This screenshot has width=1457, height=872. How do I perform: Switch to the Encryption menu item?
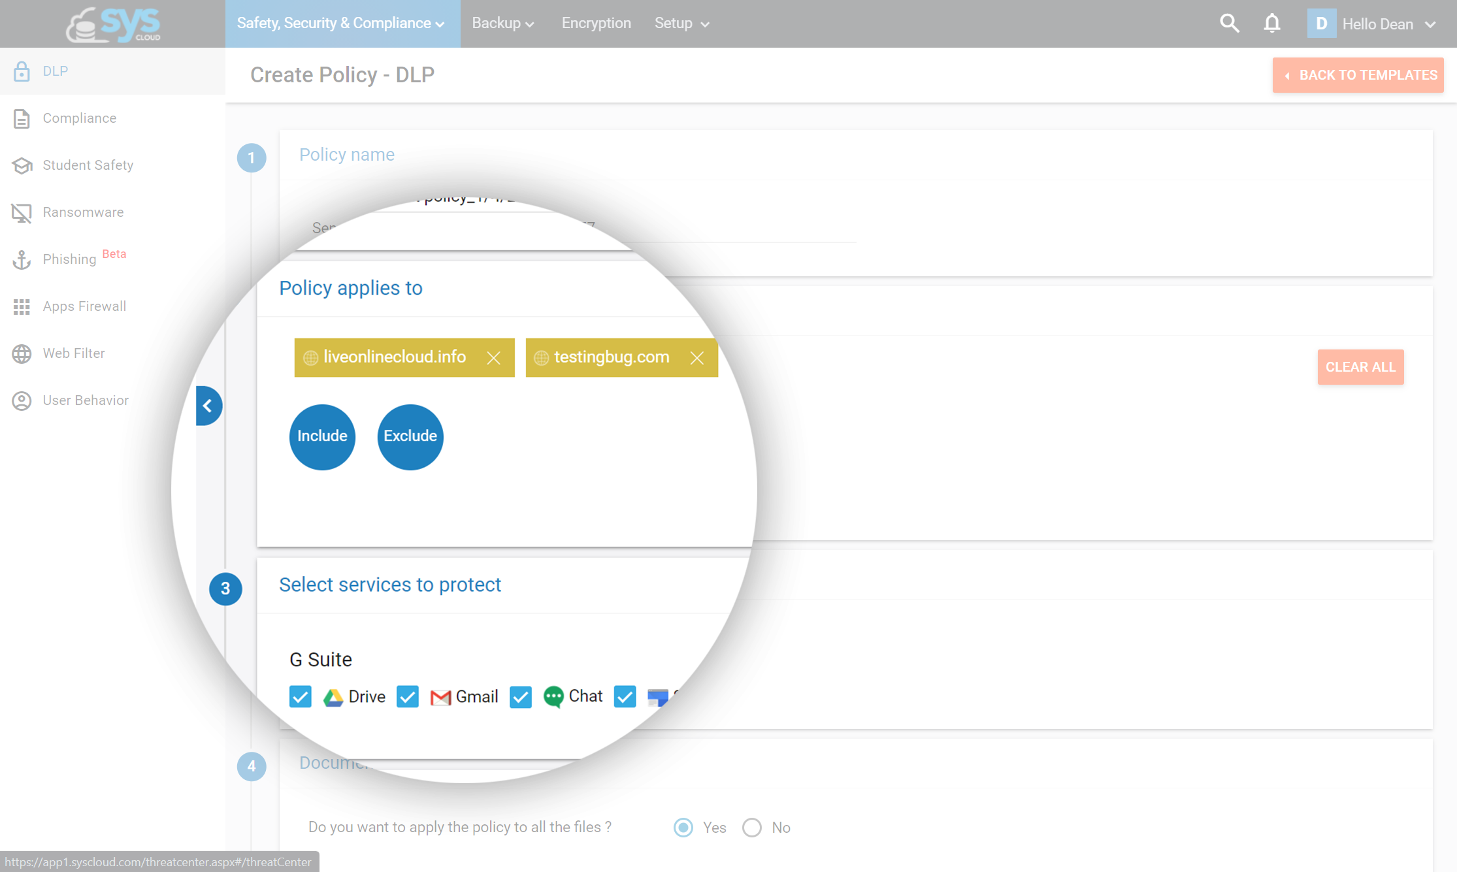(x=595, y=23)
